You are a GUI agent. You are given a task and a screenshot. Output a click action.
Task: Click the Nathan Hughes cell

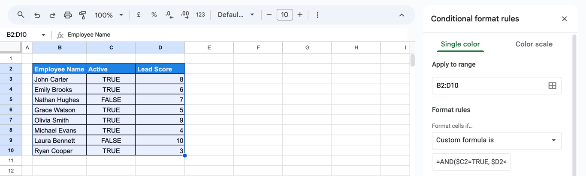(x=60, y=100)
